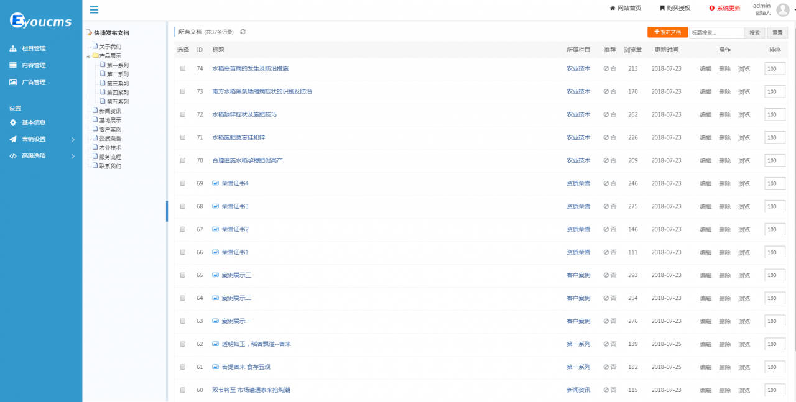796x402 pixels.
Task: Tick the checkbox for document ID 60
Action: point(183,390)
